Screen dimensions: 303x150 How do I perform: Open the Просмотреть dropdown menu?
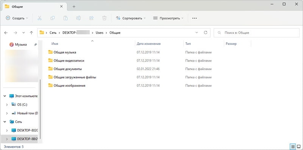coord(168,18)
